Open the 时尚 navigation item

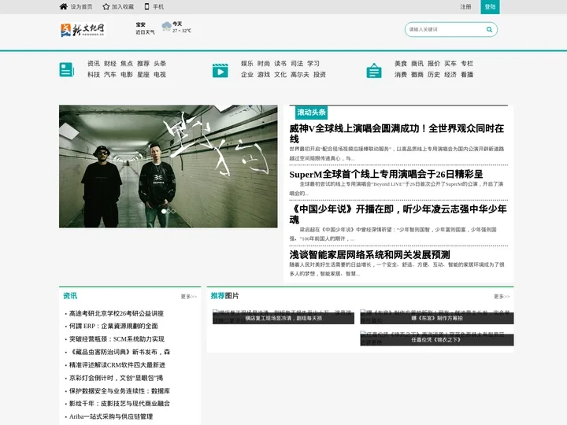point(264,64)
